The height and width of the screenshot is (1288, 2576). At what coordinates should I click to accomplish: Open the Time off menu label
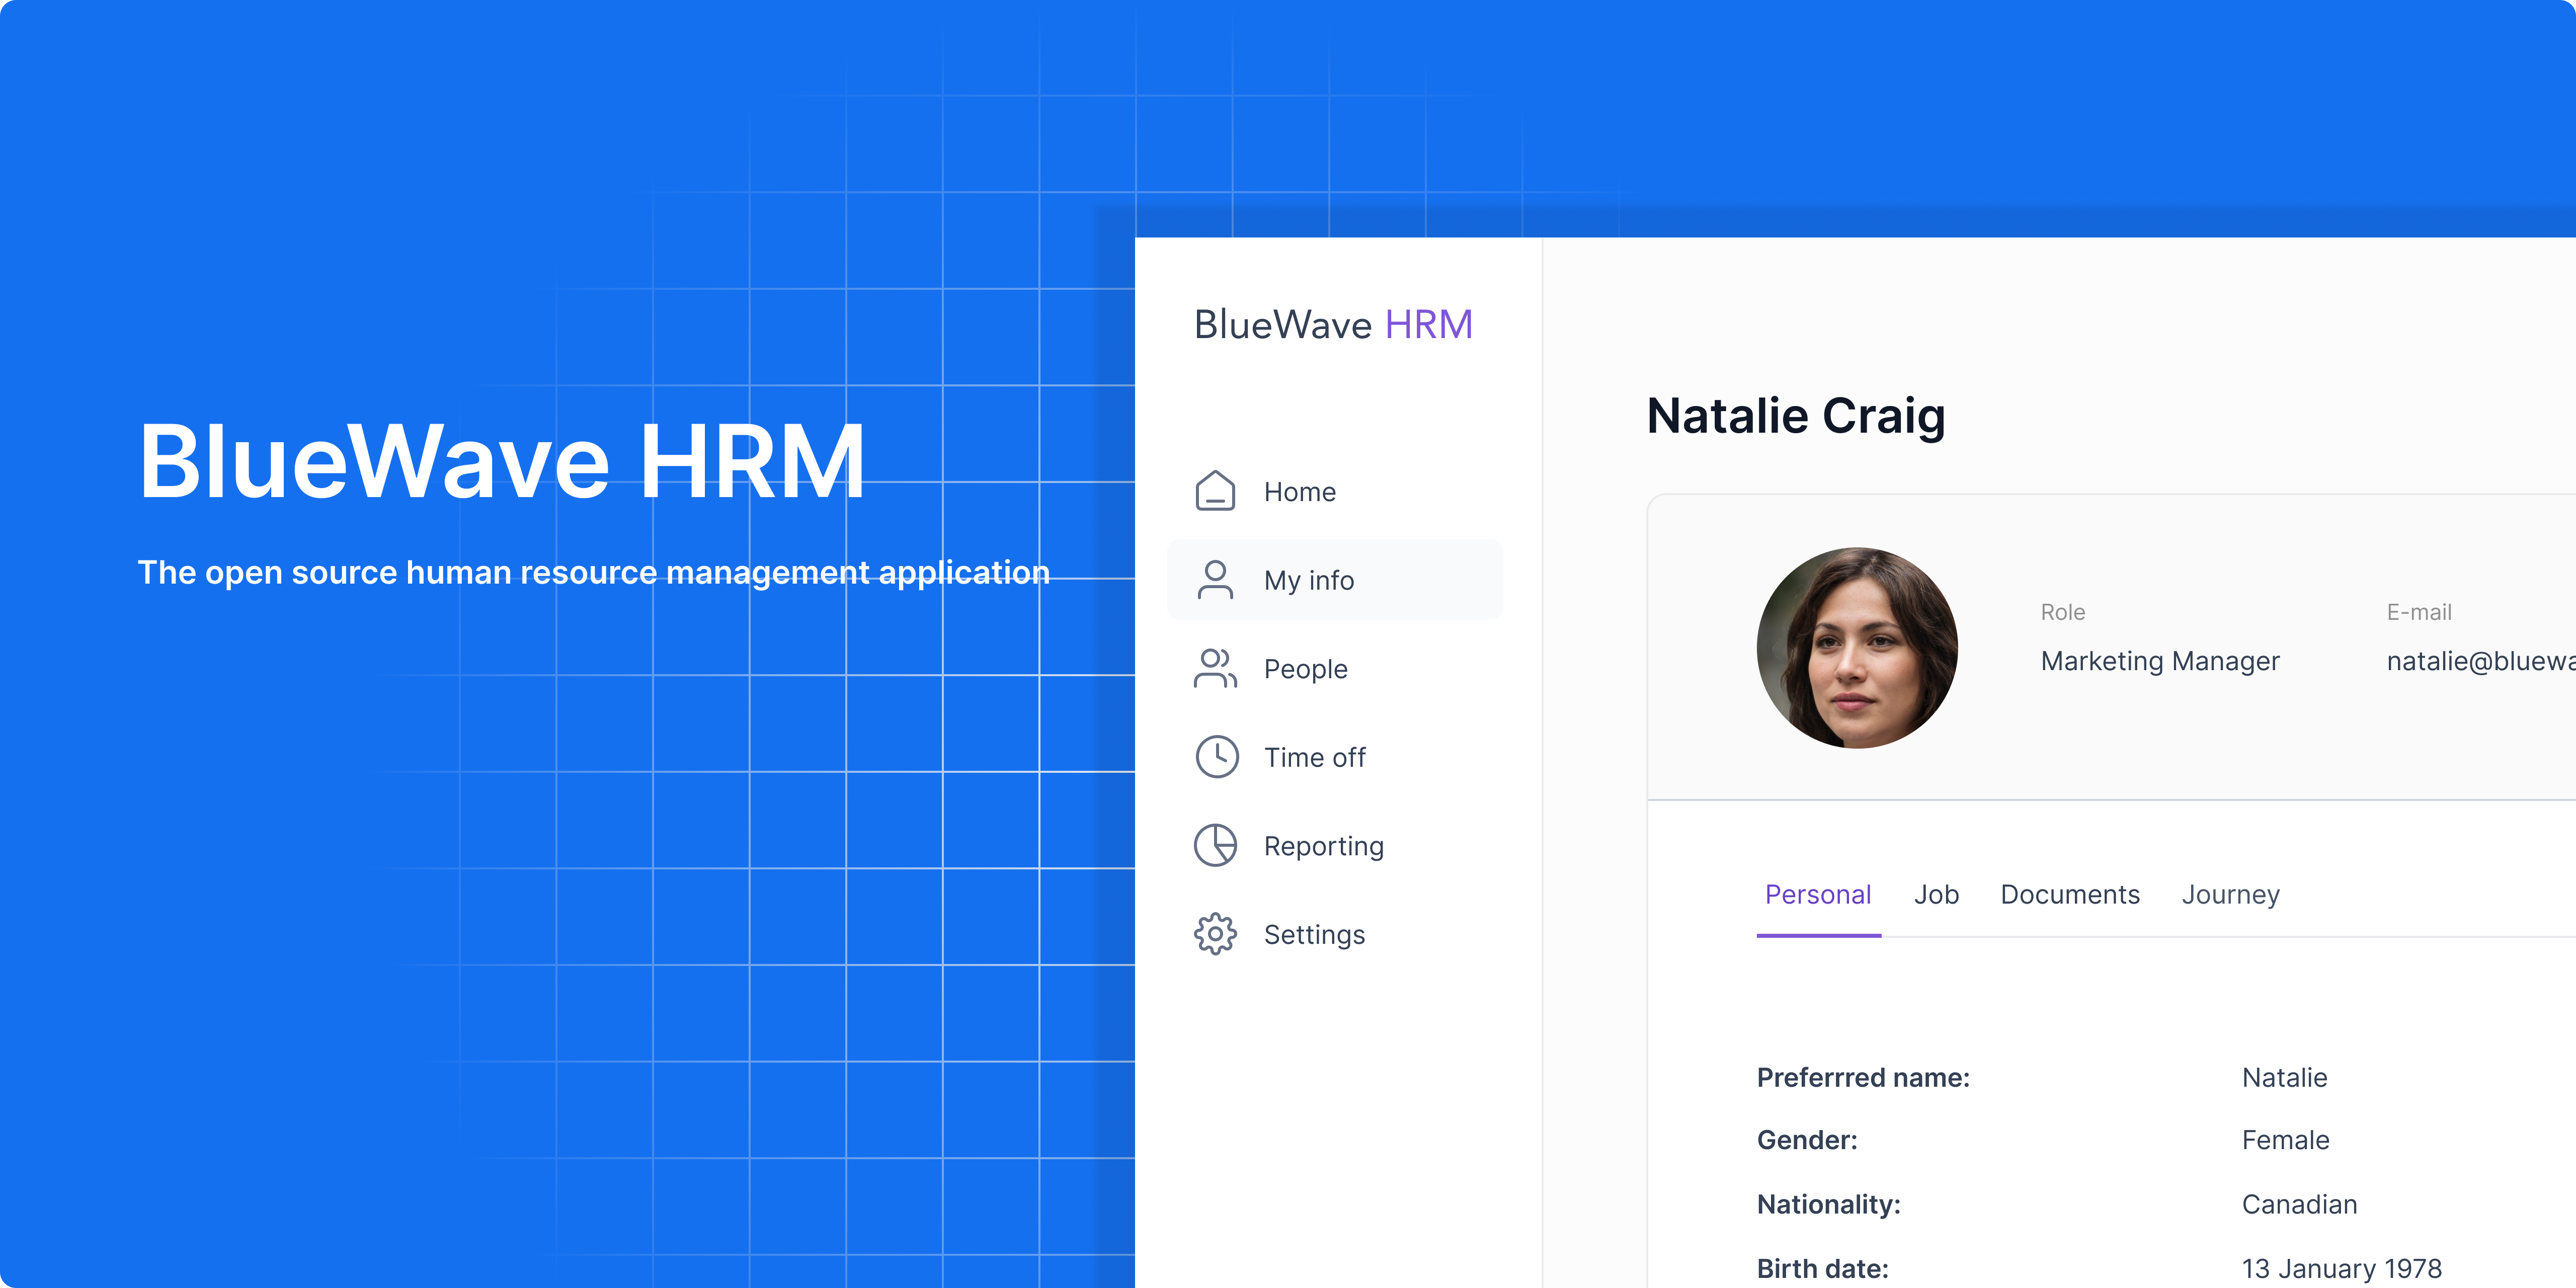coord(1314,758)
